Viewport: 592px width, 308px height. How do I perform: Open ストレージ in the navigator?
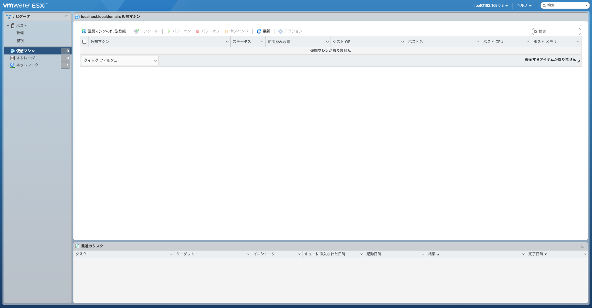(26, 58)
